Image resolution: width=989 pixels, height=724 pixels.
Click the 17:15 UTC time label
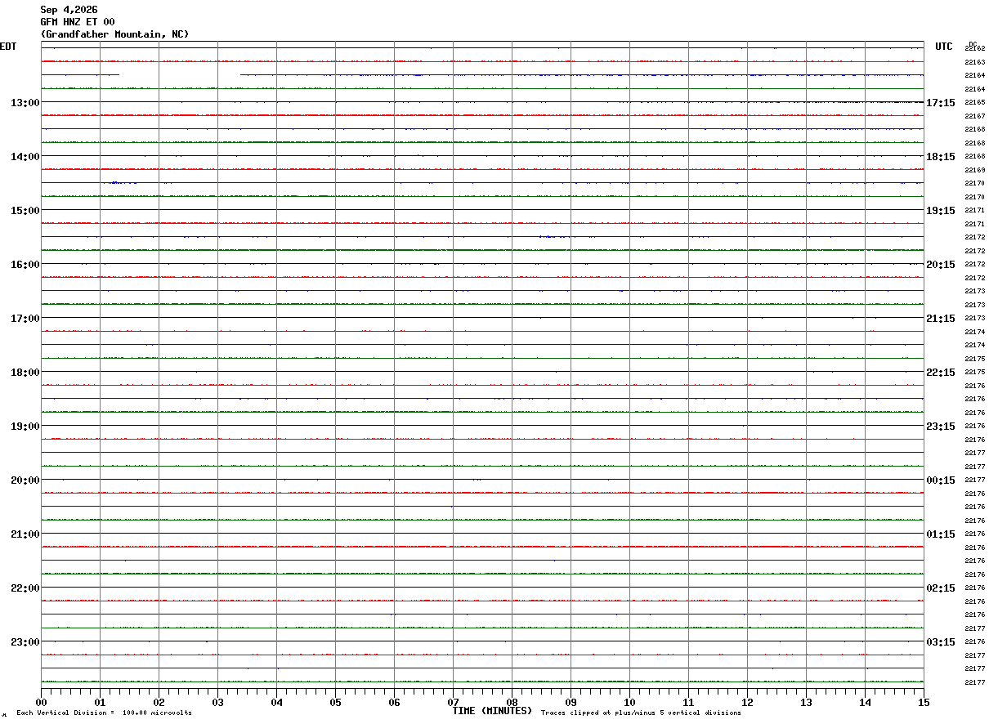click(941, 102)
